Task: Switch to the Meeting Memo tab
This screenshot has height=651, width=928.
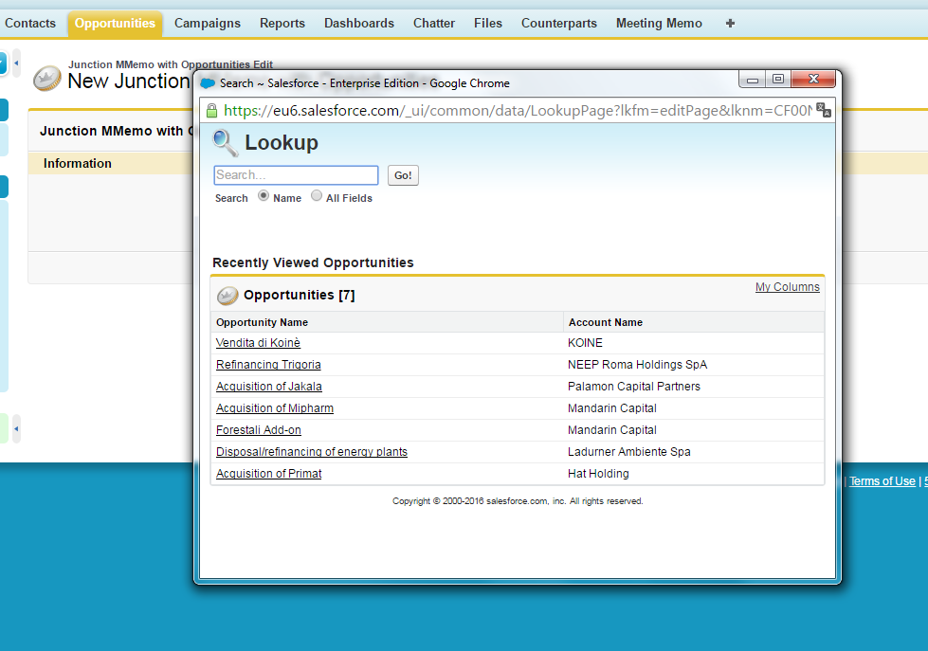Action: pyautogui.click(x=659, y=23)
